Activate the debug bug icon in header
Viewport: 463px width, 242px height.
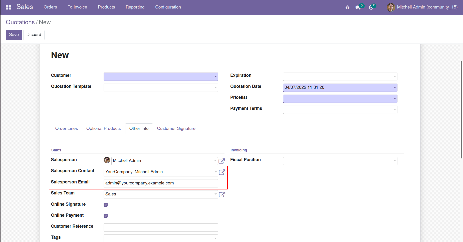tap(347, 7)
